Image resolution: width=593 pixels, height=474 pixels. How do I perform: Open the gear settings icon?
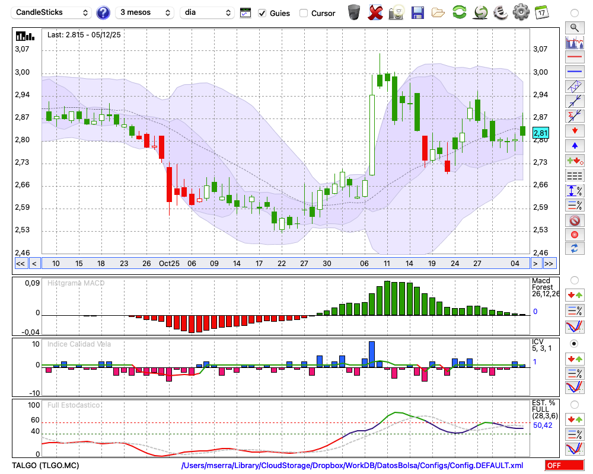coord(521,12)
